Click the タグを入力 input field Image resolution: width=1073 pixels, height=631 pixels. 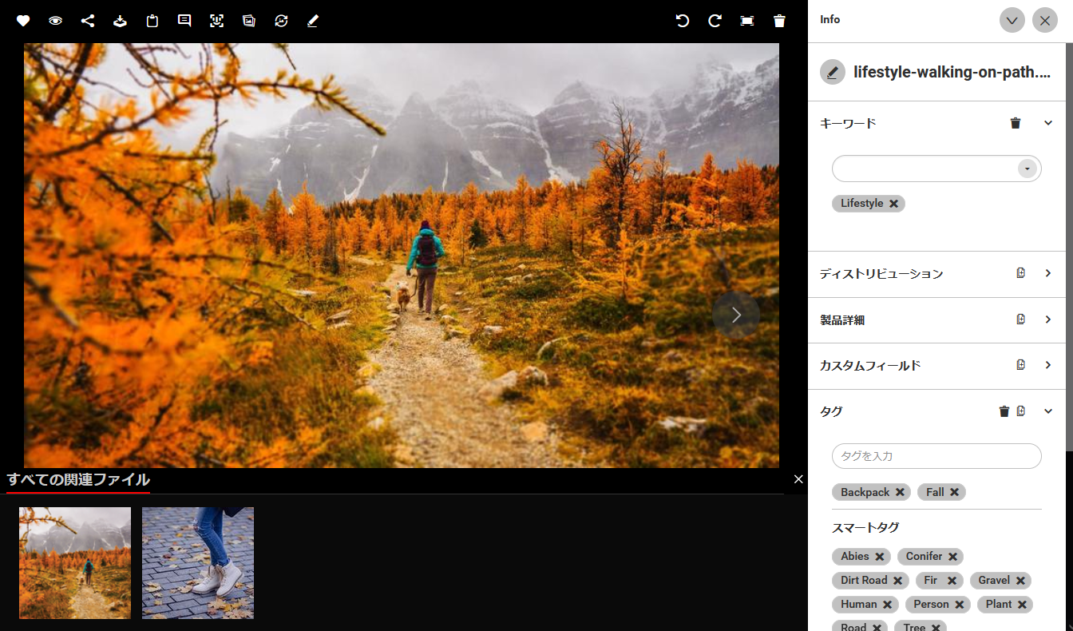(936, 456)
